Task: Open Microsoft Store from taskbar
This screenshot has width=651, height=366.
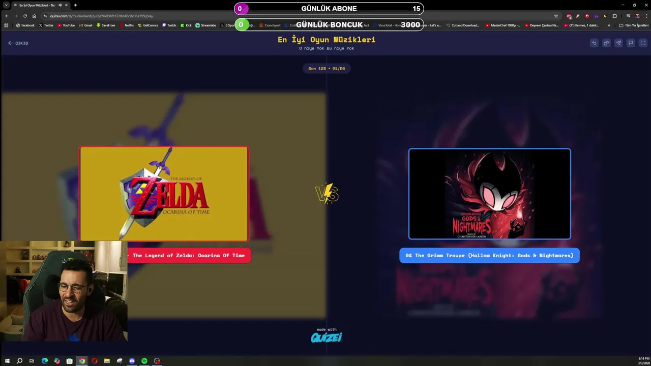Action: tap(69, 361)
